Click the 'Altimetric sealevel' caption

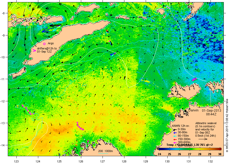(206, 123)
